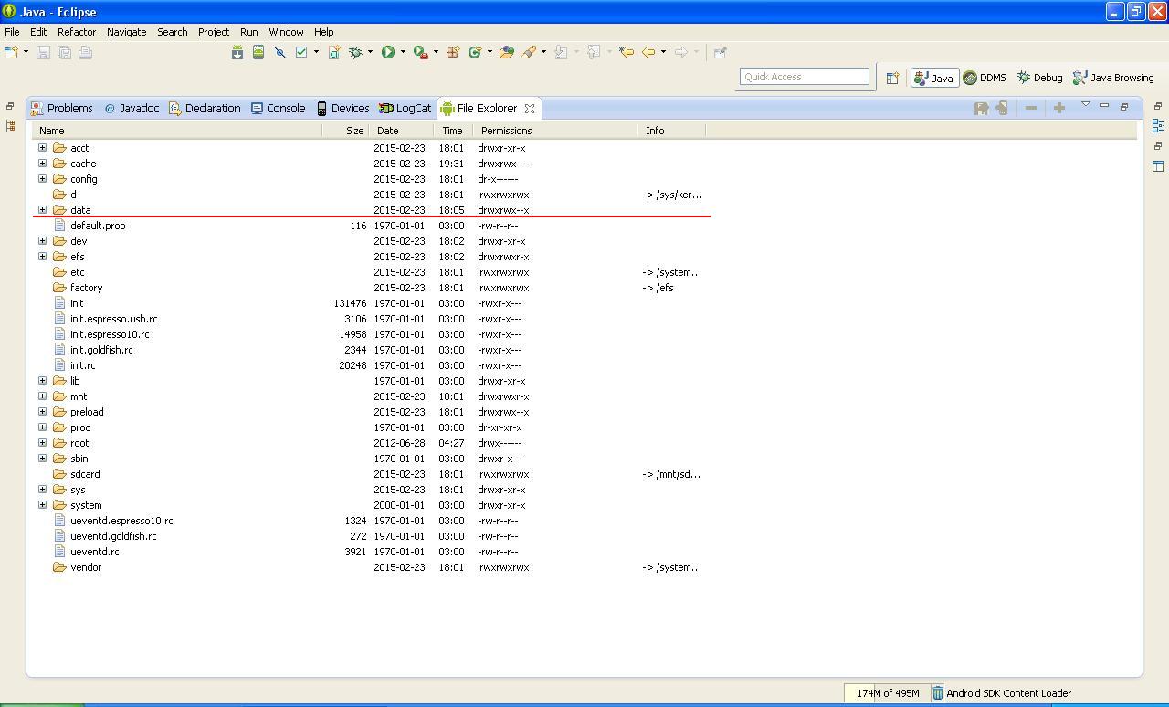The width and height of the screenshot is (1169, 707).
Task: Select the vendor folder row
Action: click(x=369, y=567)
